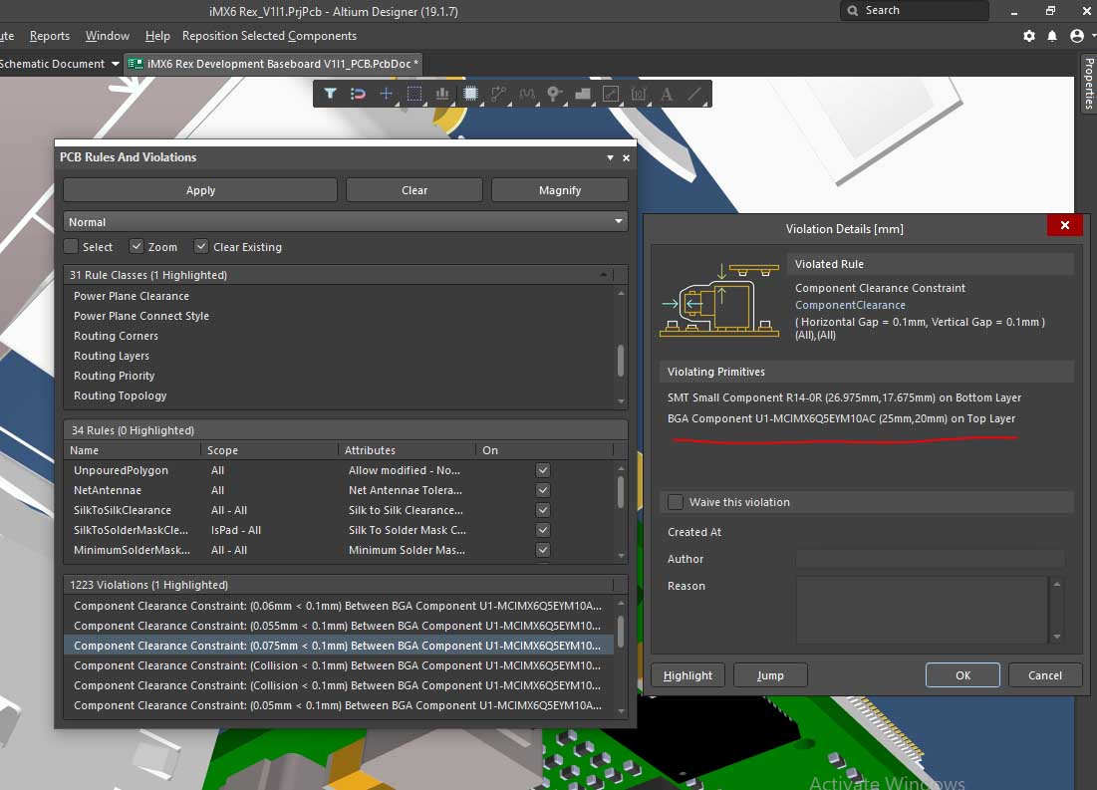1097x790 pixels.
Task: Toggle the snap magnet icon
Action: pyautogui.click(x=358, y=95)
